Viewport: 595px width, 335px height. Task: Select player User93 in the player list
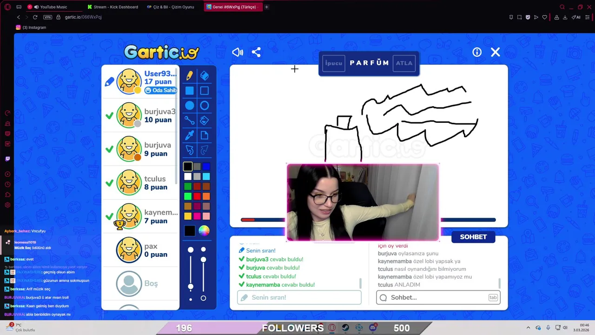point(140,81)
